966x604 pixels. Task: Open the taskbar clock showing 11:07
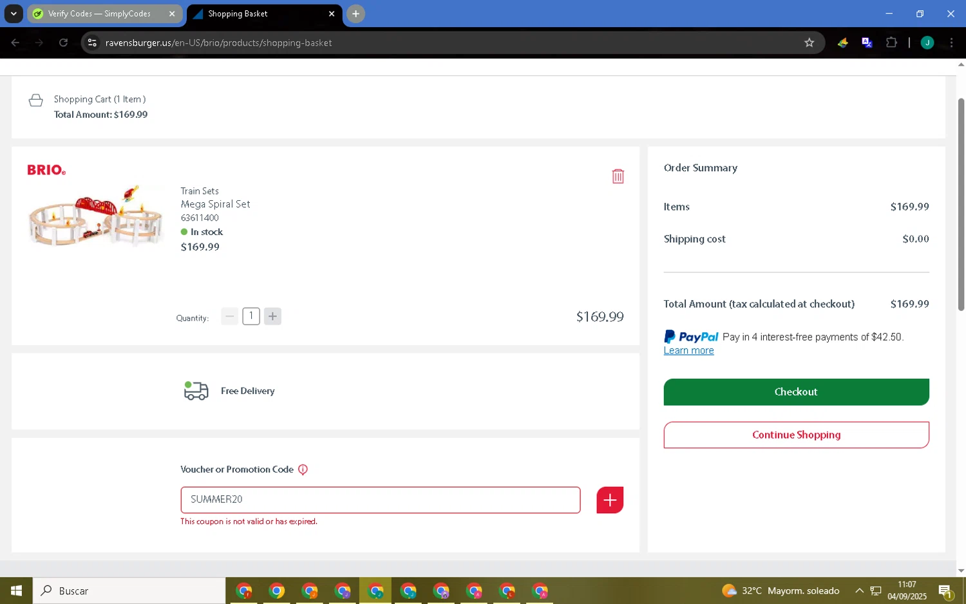[907, 590]
